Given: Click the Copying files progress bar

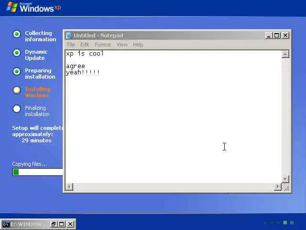Looking at the screenshot, I should (38, 172).
